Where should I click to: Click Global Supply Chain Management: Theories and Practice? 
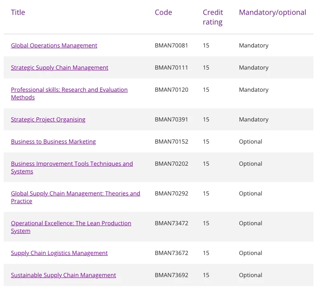[76, 193]
